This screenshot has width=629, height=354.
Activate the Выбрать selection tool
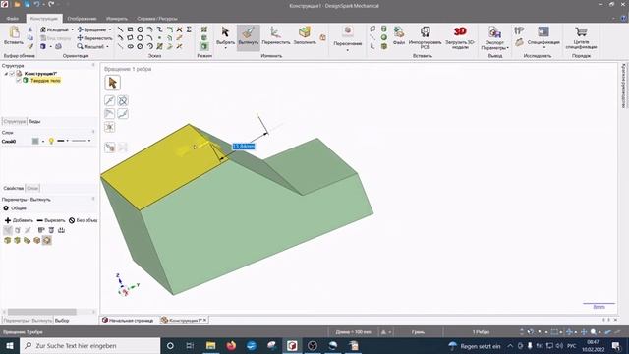(x=225, y=36)
